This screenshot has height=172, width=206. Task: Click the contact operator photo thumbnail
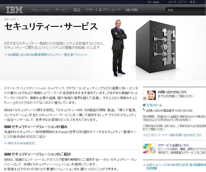tap(149, 95)
